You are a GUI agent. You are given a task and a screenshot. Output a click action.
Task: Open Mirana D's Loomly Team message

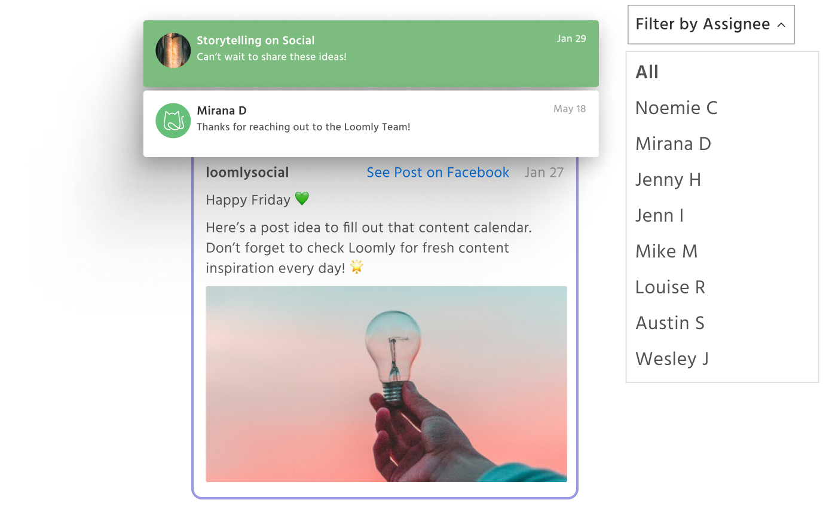[x=371, y=124]
